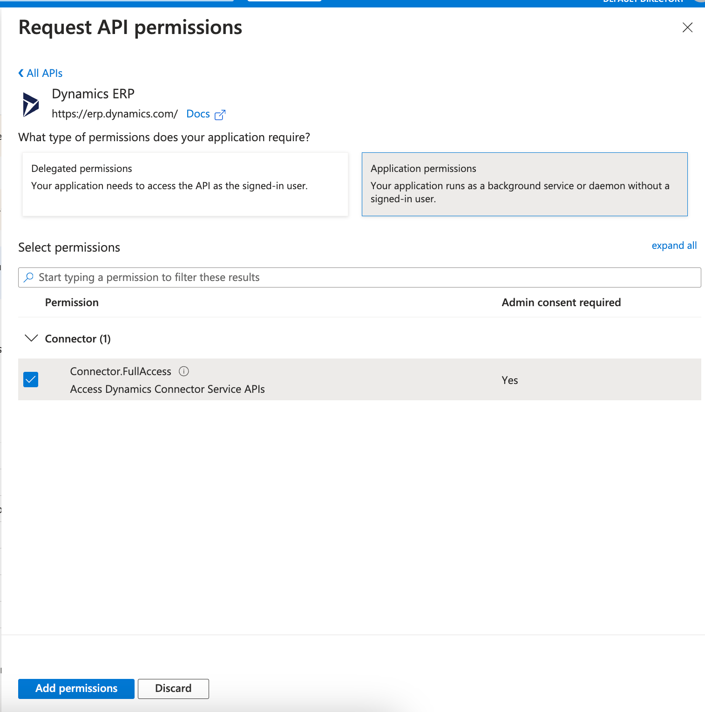Click the Permission column header
This screenshot has height=712, width=705.
click(72, 302)
